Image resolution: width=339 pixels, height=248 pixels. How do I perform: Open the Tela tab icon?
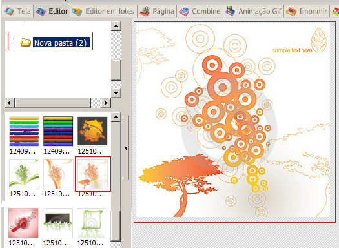pyautogui.click(x=9, y=11)
